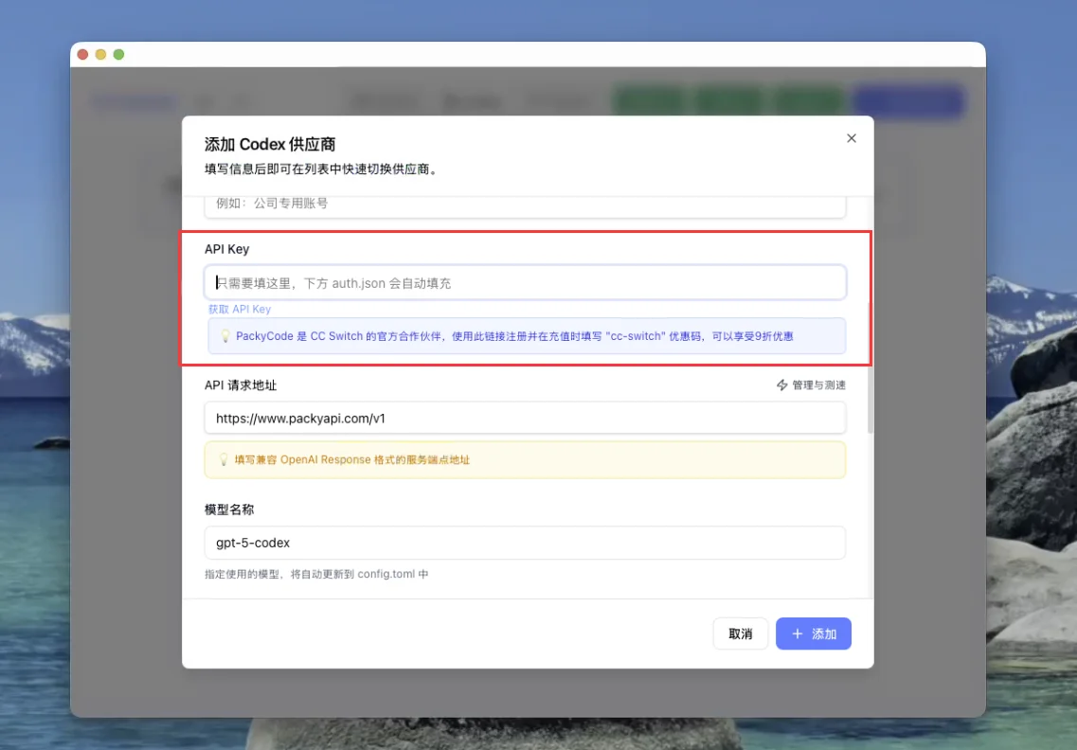Screen dimensions: 1077x750
Task: Click the plus icon inside the 添加 button
Action: point(797,634)
